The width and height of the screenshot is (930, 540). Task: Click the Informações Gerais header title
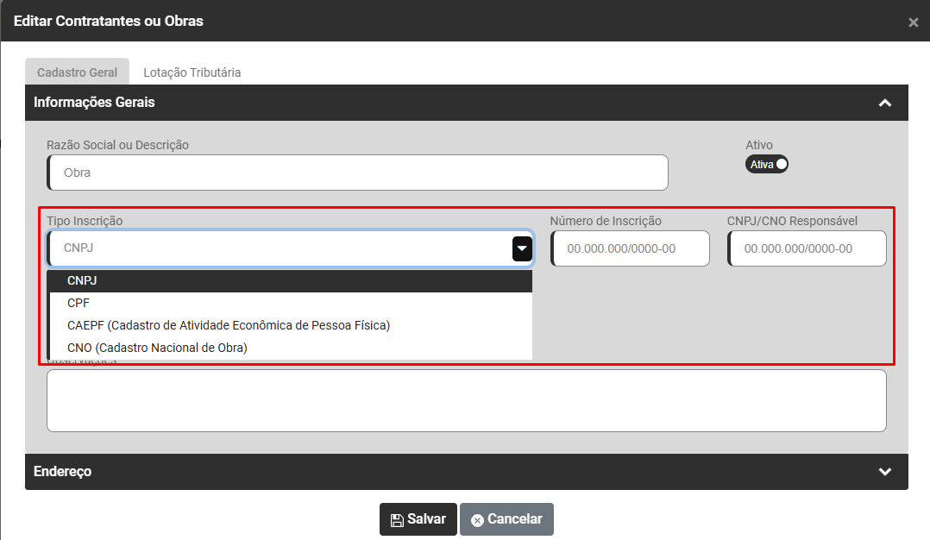[94, 103]
